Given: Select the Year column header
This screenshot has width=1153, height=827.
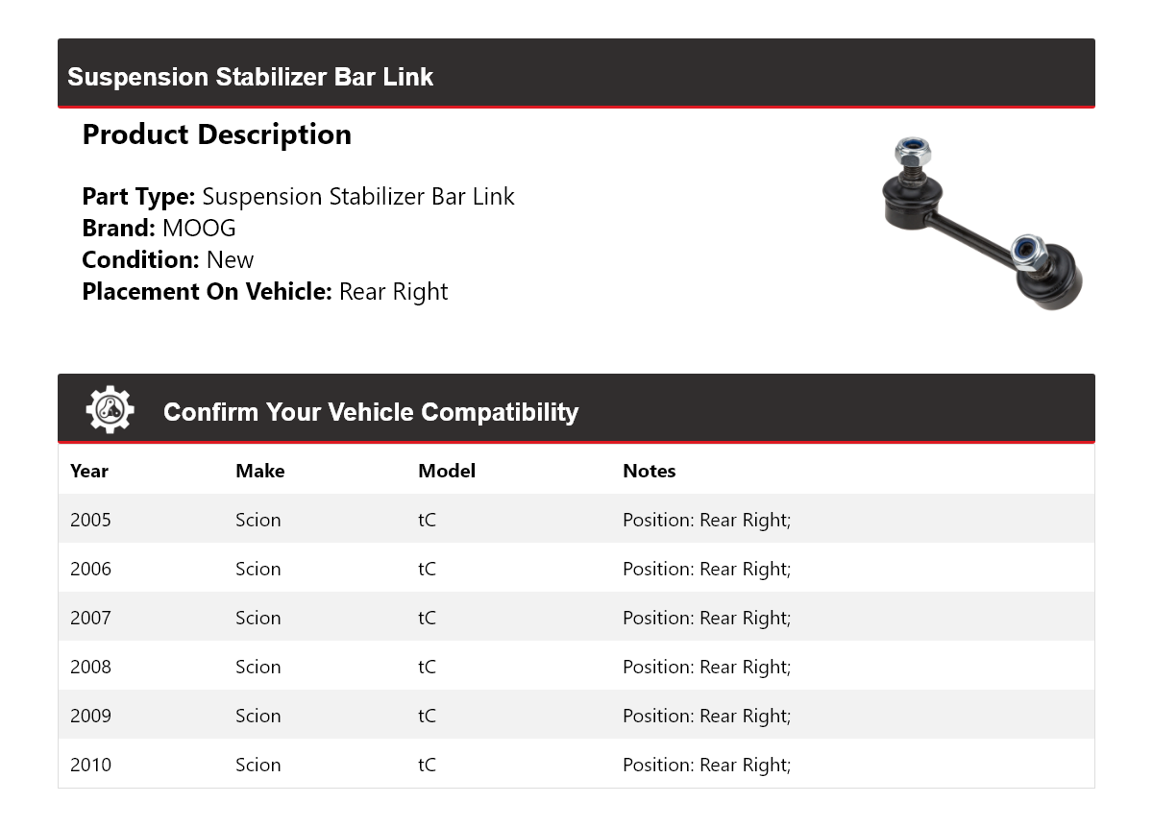Looking at the screenshot, I should tap(89, 471).
